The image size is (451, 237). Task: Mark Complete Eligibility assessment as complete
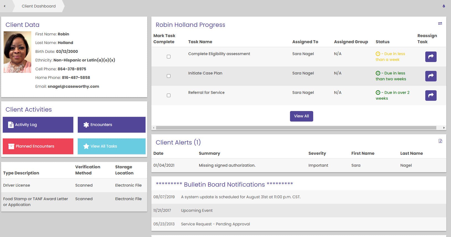169,57
